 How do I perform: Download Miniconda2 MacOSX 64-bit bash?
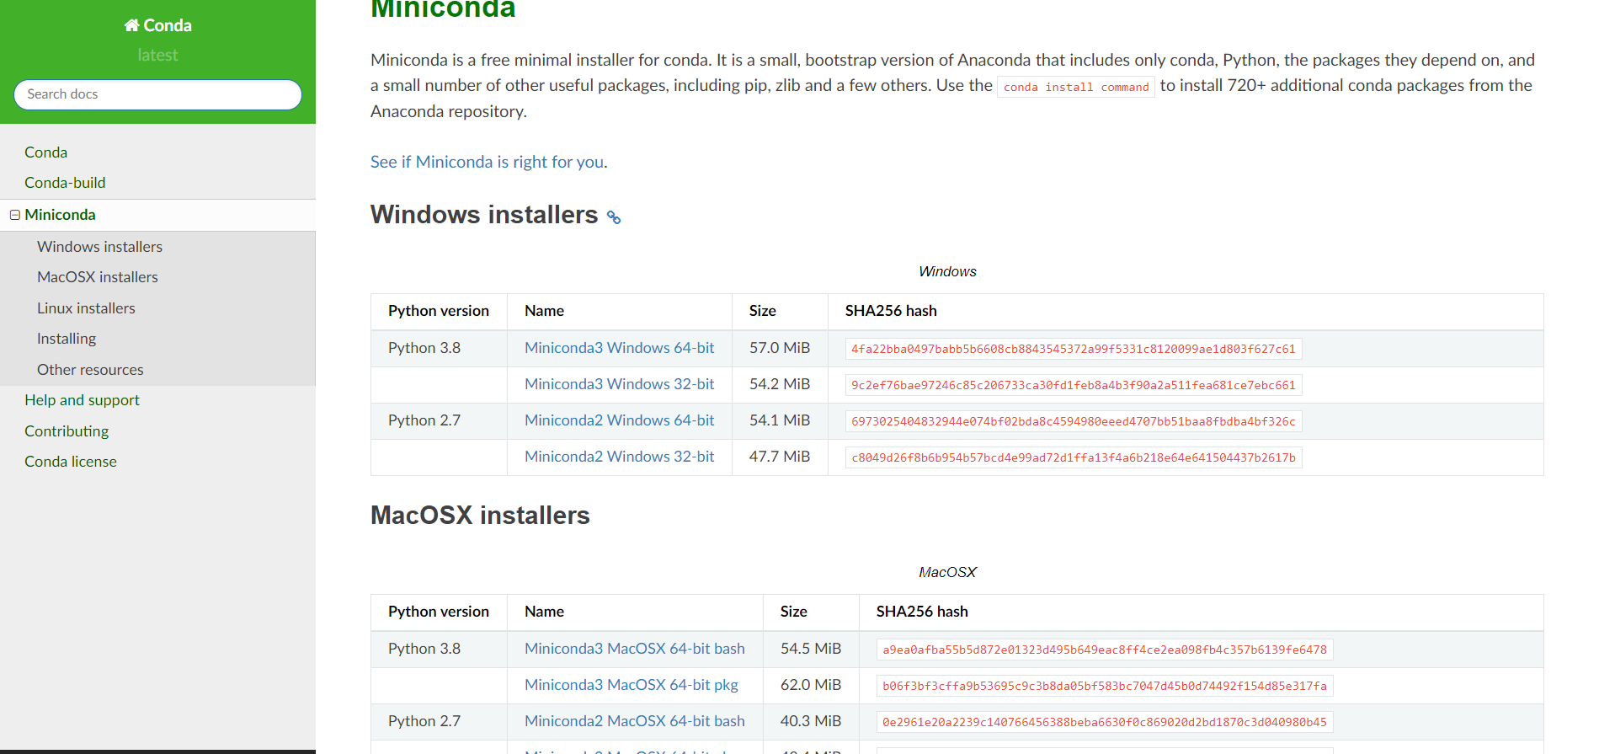tap(634, 721)
